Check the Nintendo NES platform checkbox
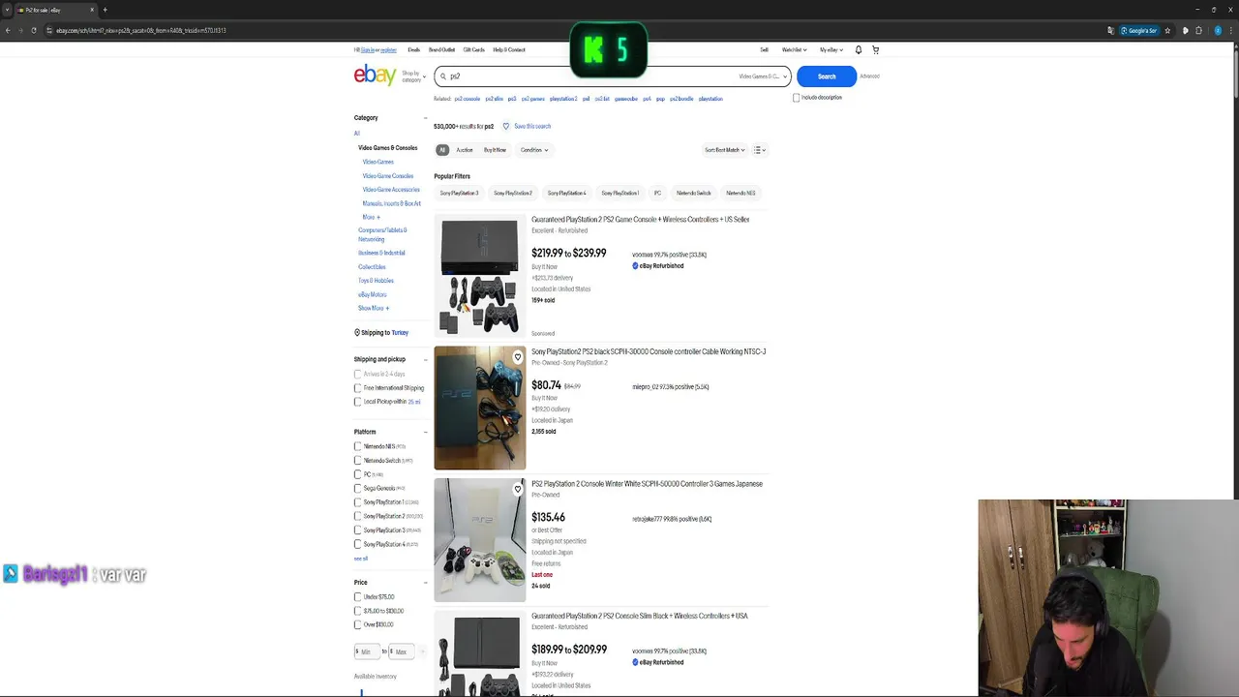 click(x=357, y=446)
